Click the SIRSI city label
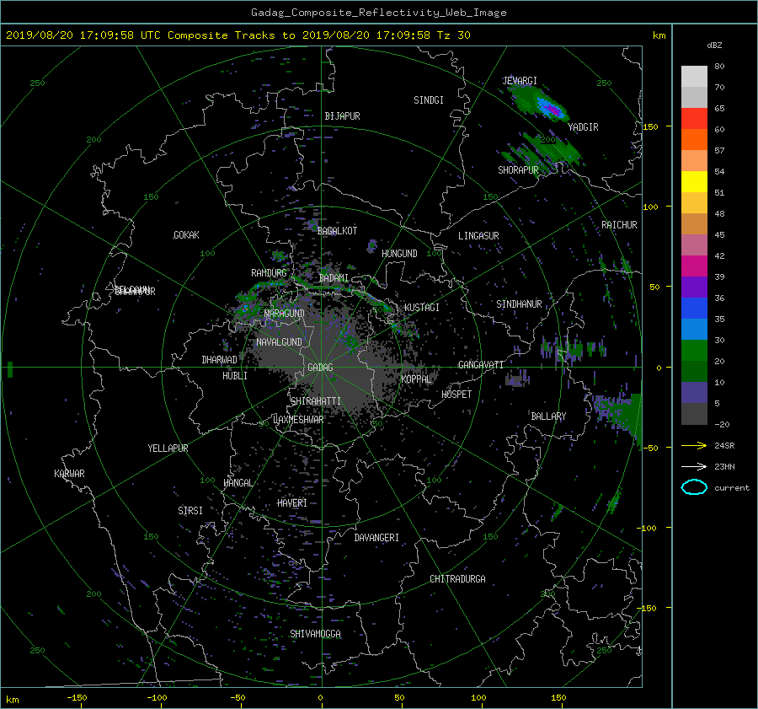This screenshot has width=758, height=709. (190, 511)
